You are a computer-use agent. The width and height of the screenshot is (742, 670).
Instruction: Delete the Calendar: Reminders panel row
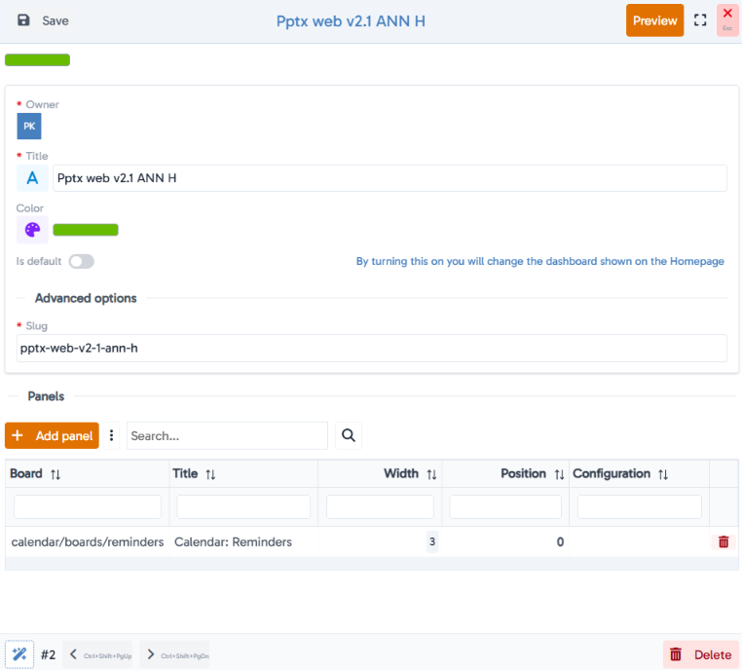[723, 541]
